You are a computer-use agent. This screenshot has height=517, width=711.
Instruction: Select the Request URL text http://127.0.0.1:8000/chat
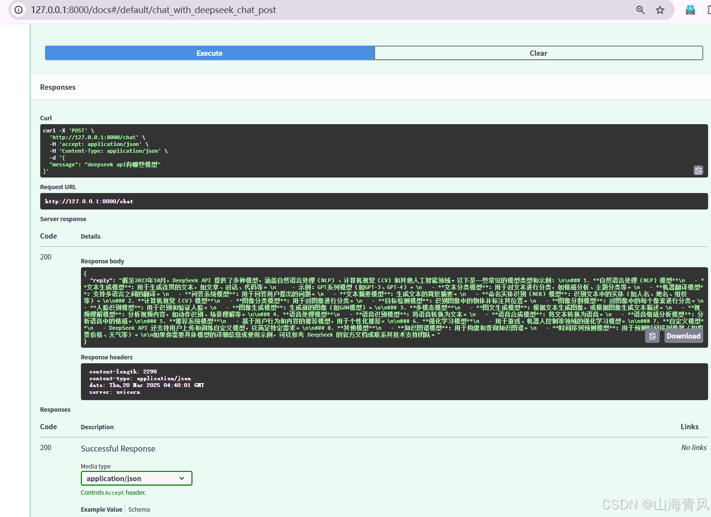[89, 201]
